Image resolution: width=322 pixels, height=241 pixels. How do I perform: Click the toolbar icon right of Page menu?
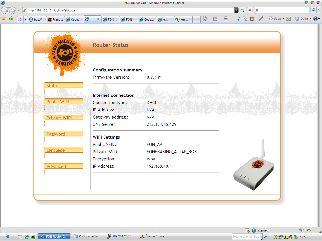pyautogui.click(x=288, y=19)
